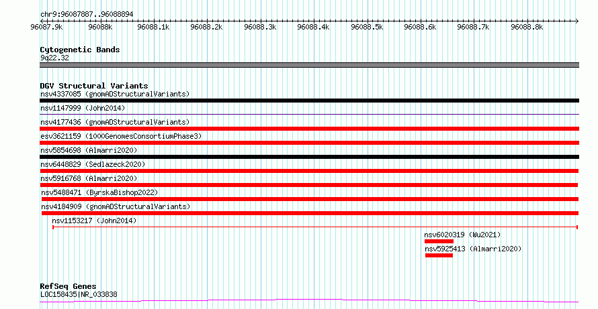Open nsv4184909 gnomADStructuralVariants label
The image size is (598, 309).
(x=116, y=206)
